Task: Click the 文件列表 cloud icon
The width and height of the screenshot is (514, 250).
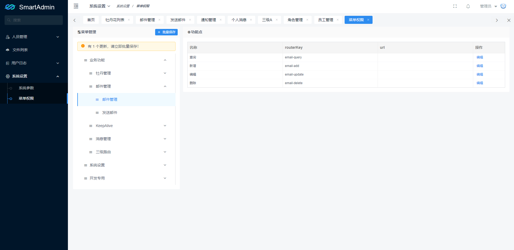Action: (8, 50)
